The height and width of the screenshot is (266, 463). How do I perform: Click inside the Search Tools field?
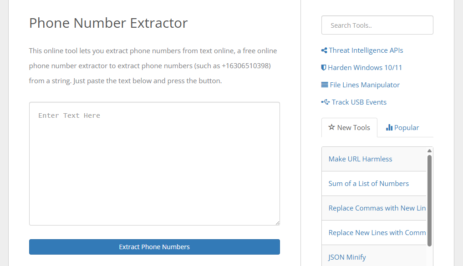pyautogui.click(x=377, y=25)
